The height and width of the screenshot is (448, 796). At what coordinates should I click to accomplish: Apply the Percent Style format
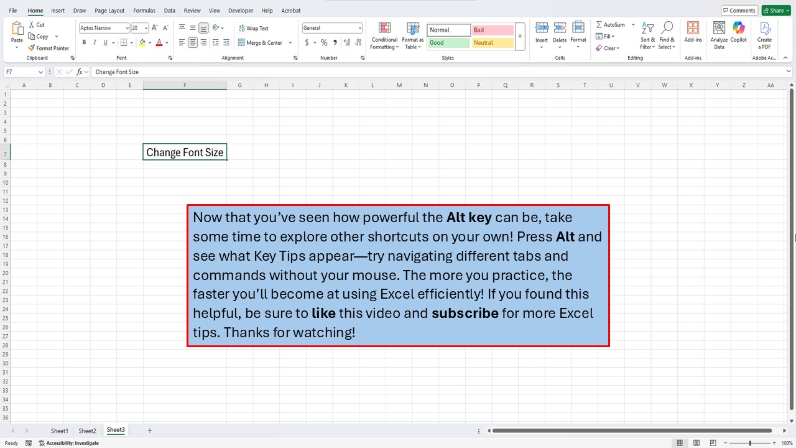pos(324,42)
